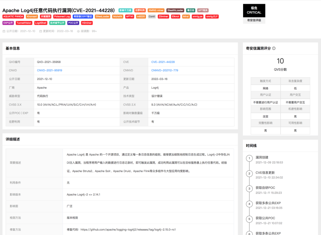The image size is (321, 235).
Task: Select the SitesLoader tag
Action: pos(103,17)
